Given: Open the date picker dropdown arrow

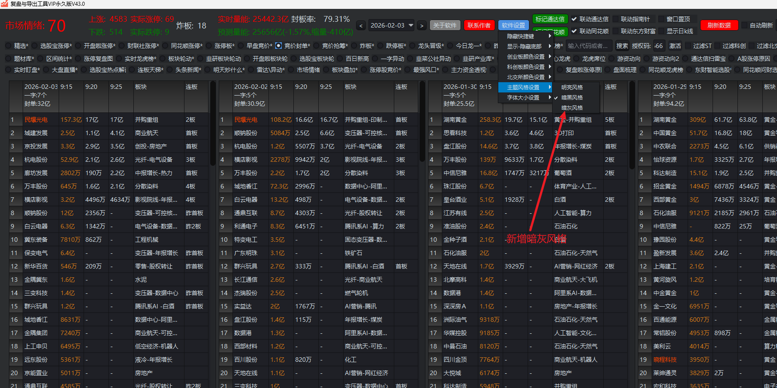Looking at the screenshot, I should [411, 25].
